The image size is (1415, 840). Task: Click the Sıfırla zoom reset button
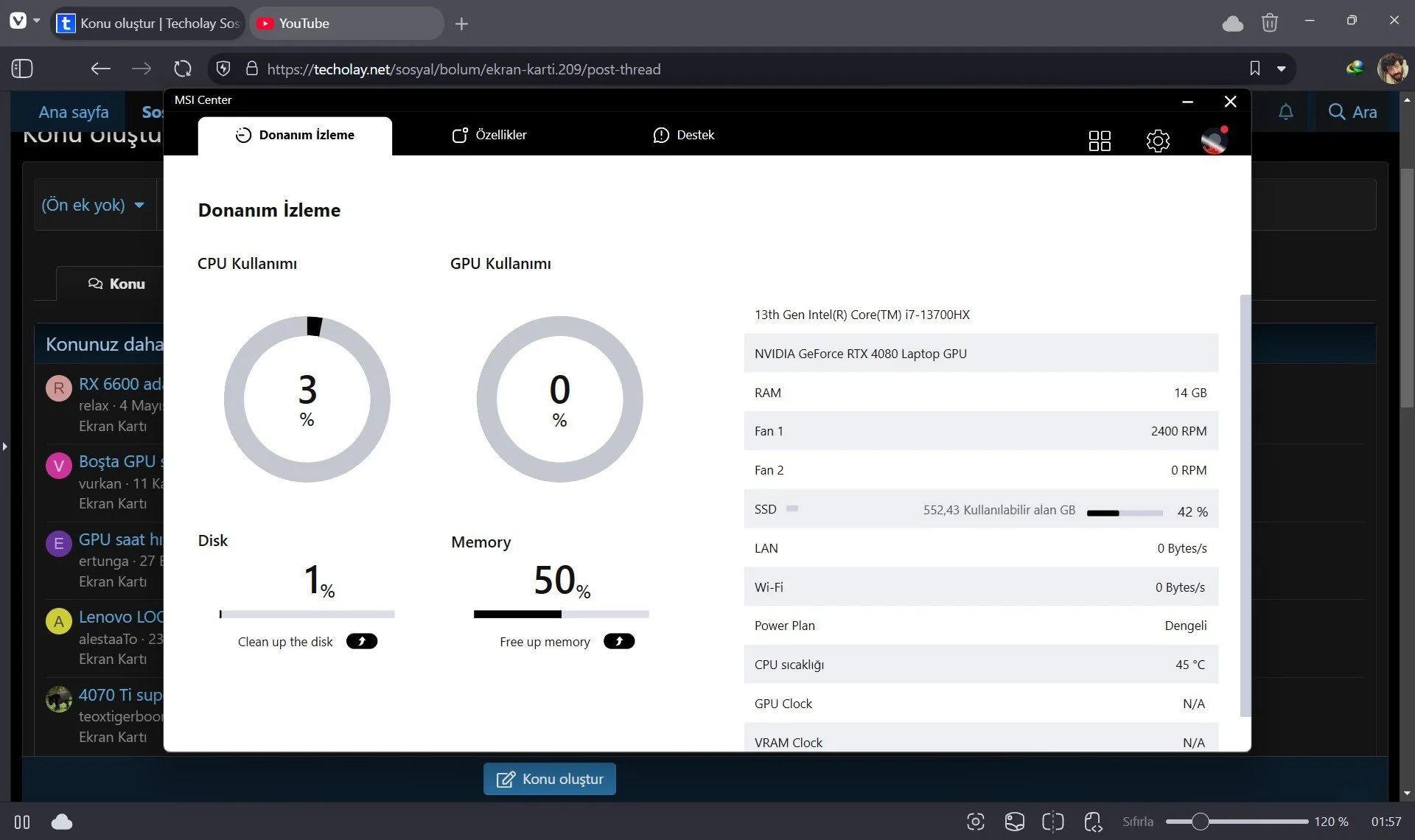point(1138,822)
